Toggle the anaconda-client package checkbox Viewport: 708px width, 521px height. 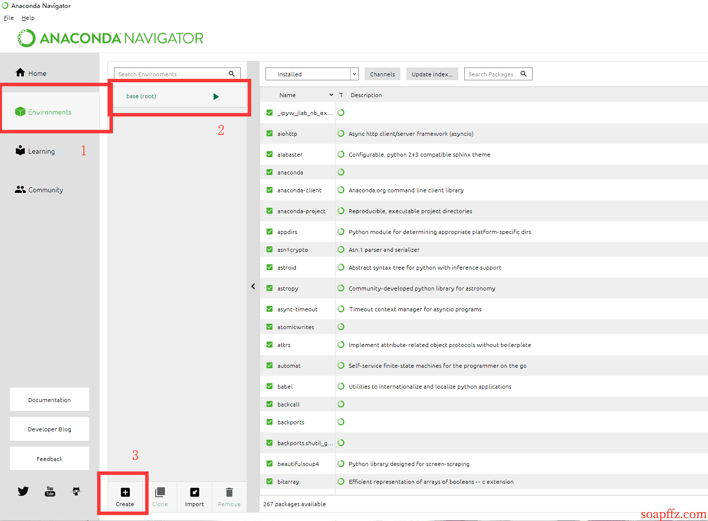tap(270, 190)
